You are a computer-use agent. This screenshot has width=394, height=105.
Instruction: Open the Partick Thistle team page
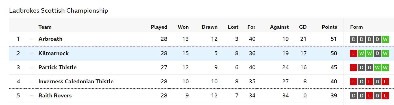pyautogui.click(x=57, y=67)
